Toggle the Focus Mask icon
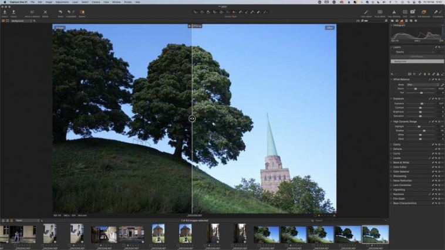Image resolution: width=445 pixels, height=250 pixels. coord(380,12)
